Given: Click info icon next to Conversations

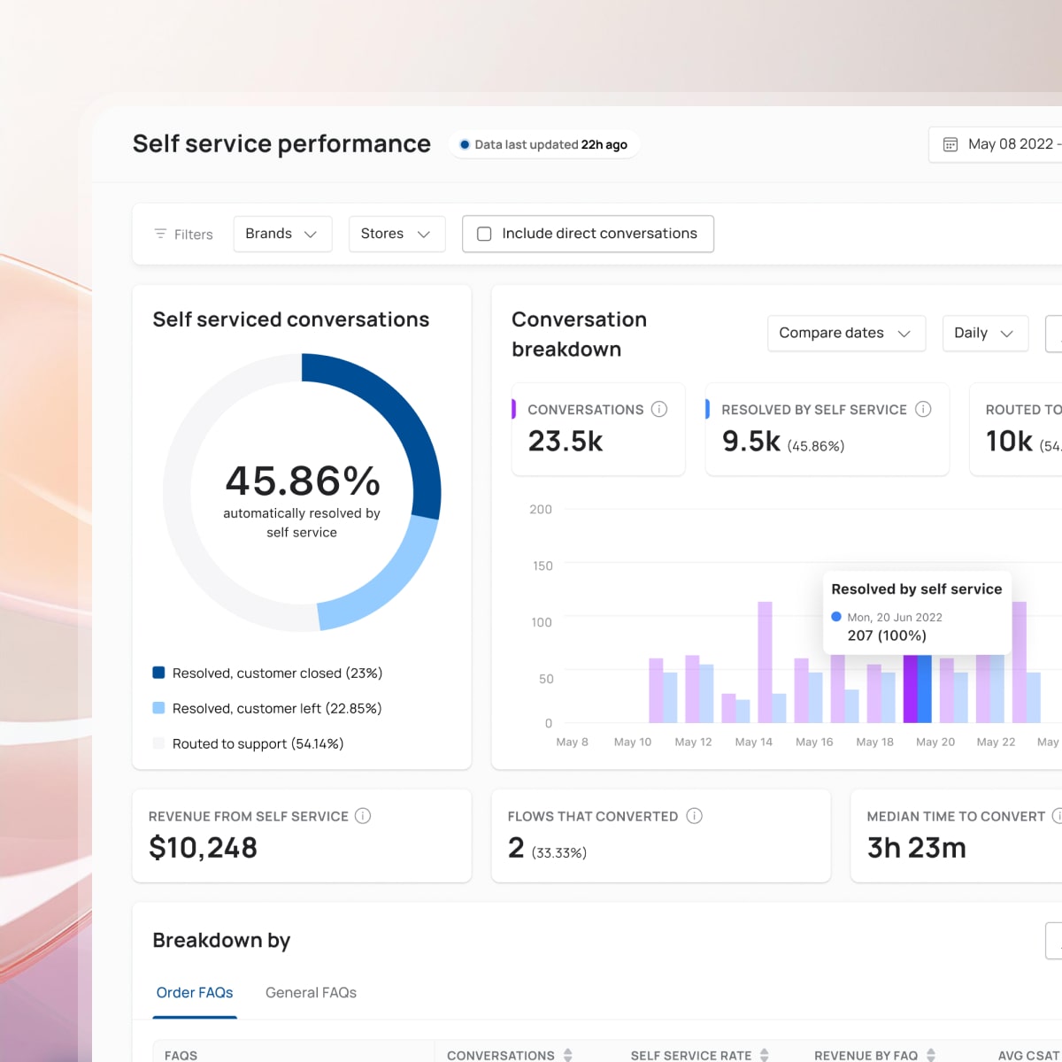Looking at the screenshot, I should click(659, 409).
